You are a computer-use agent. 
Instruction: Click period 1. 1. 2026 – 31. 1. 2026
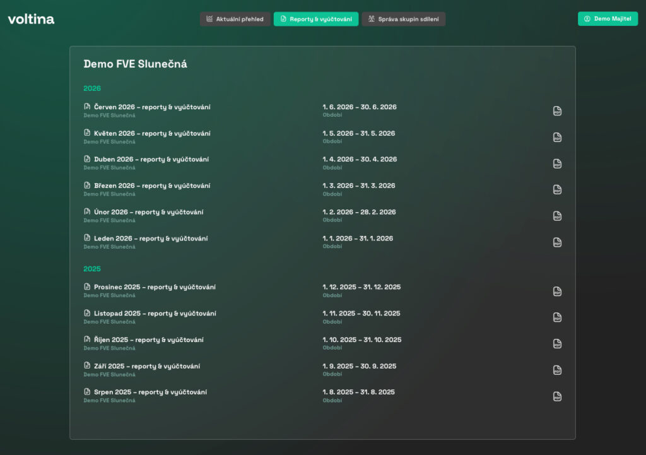tap(358, 238)
